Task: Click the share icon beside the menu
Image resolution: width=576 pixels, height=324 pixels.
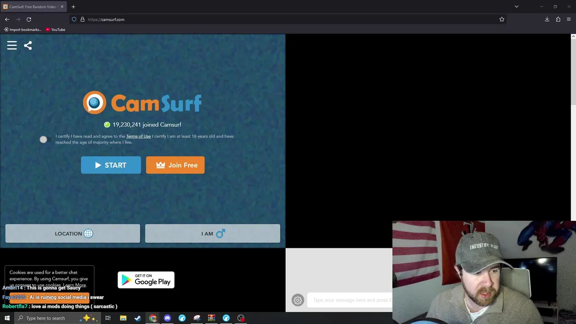Action: pyautogui.click(x=28, y=45)
